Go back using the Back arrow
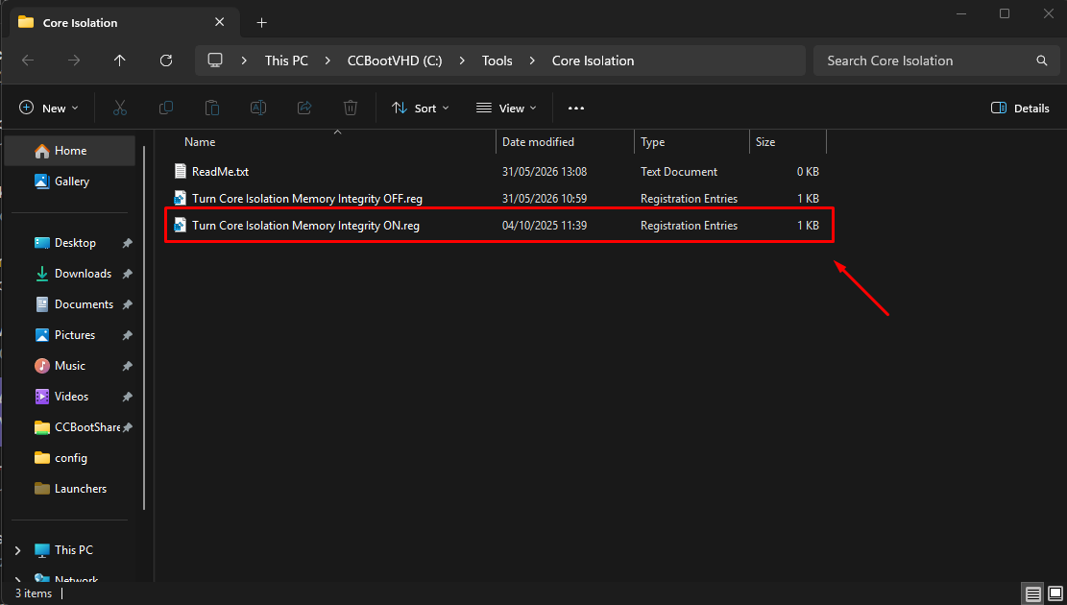This screenshot has width=1067, height=605. [28, 60]
